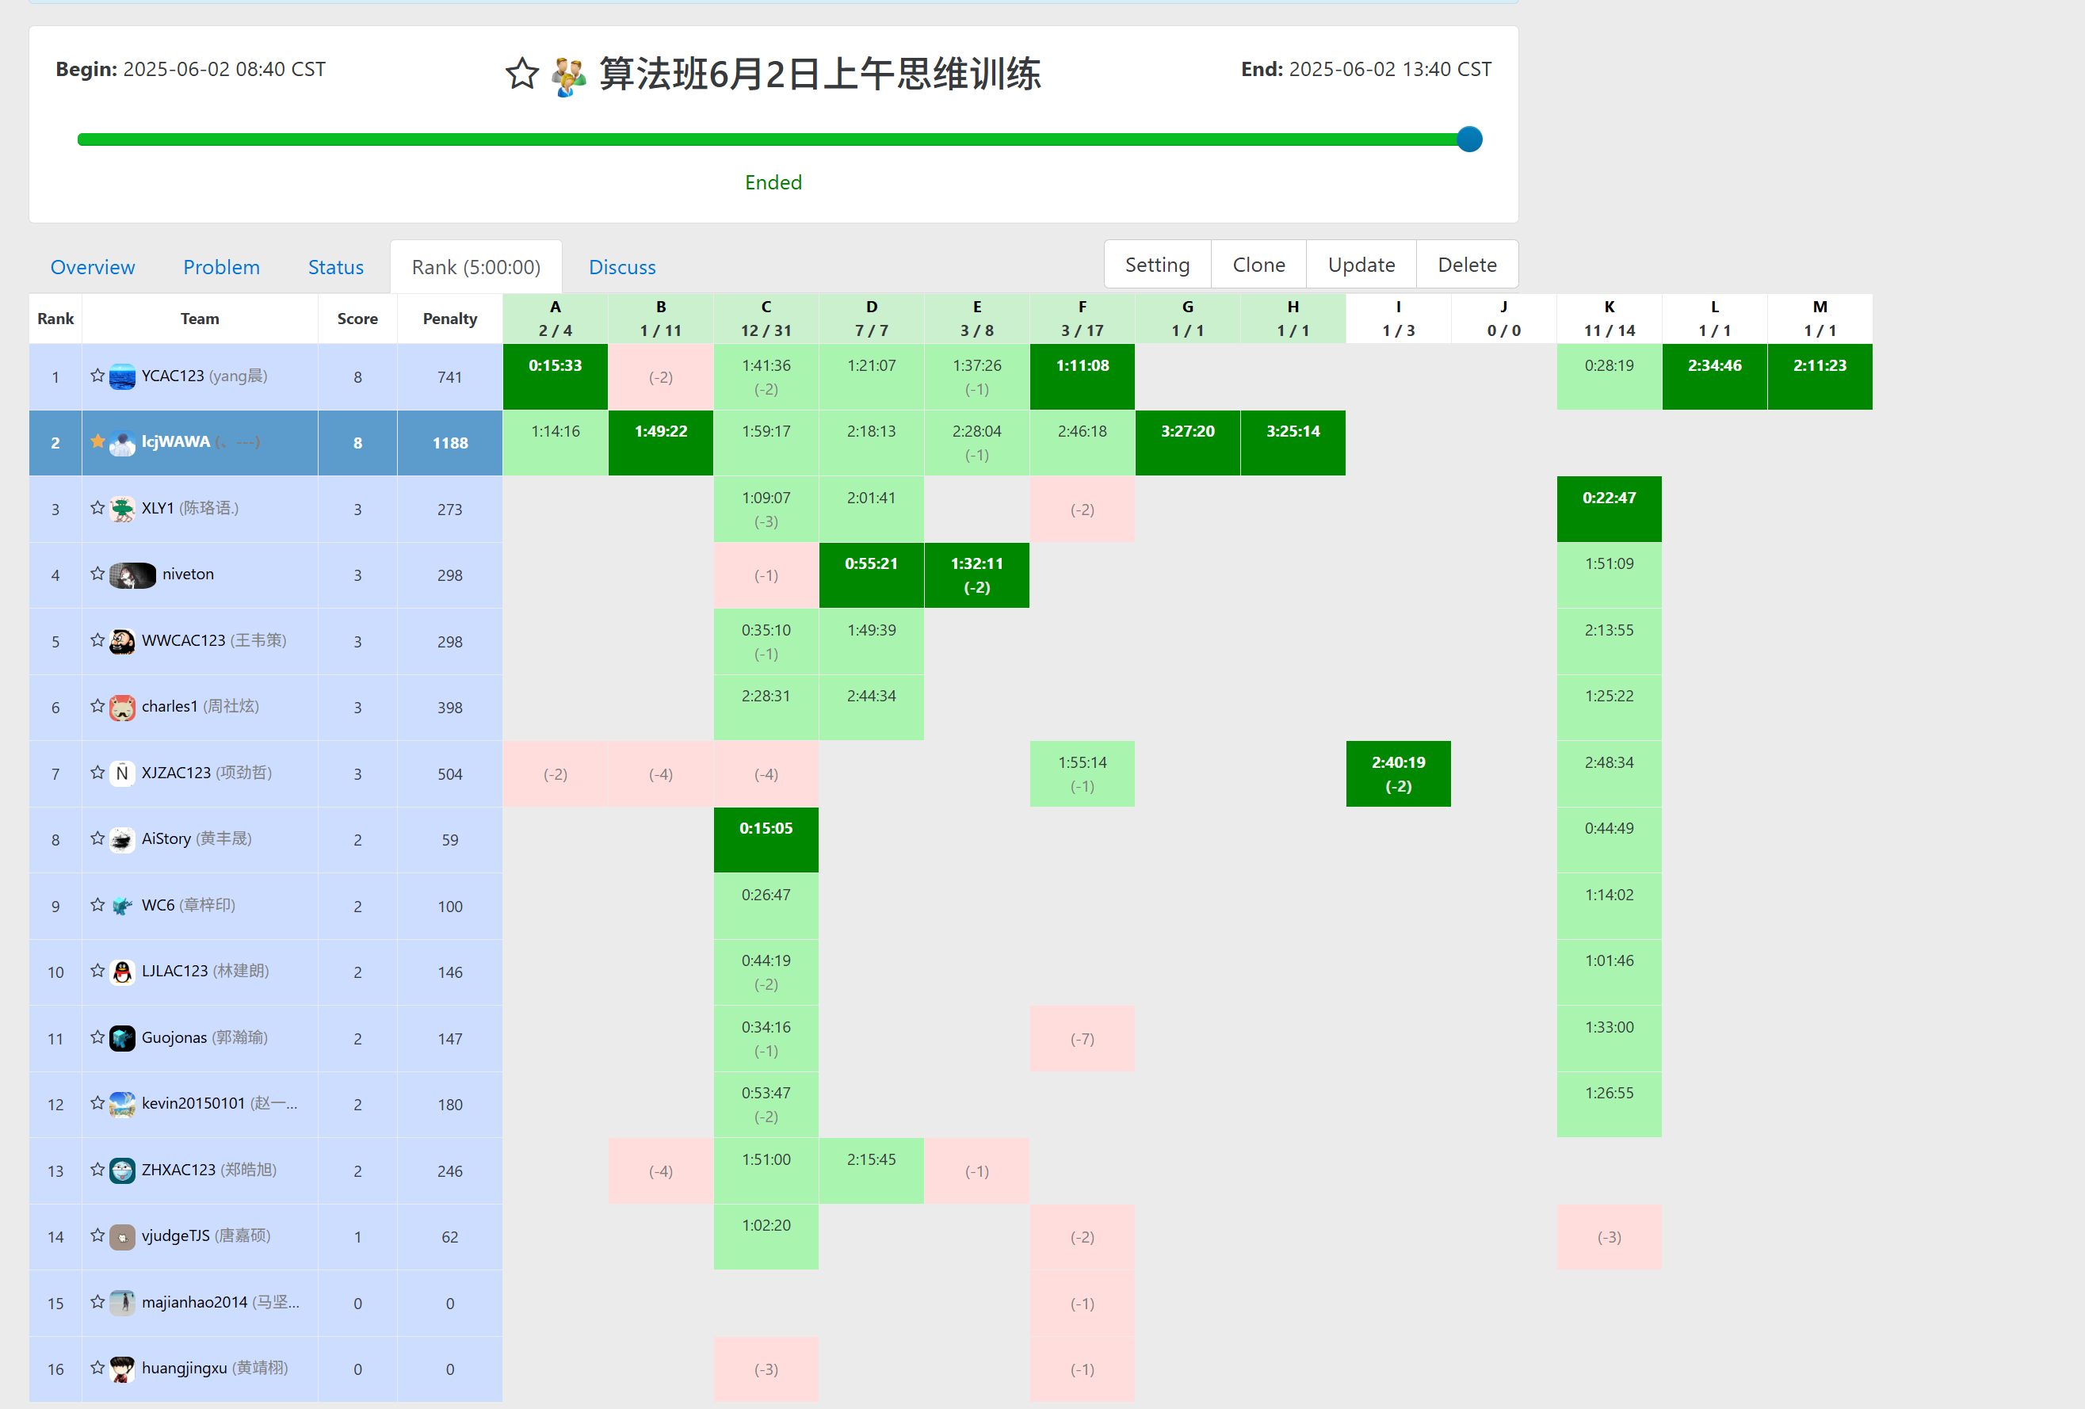The height and width of the screenshot is (1409, 2085).
Task: Click the Delete button
Action: (x=1466, y=265)
